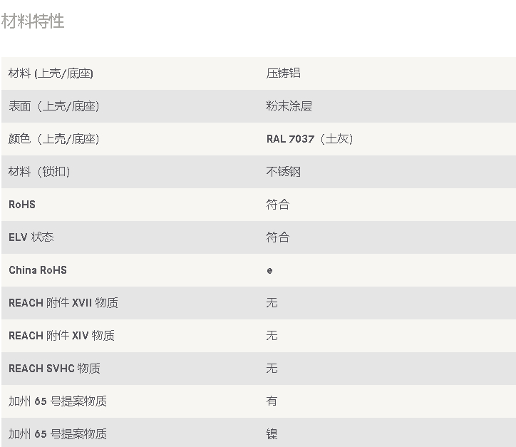
Task: Click the China RoHS value e
Action: point(269,271)
